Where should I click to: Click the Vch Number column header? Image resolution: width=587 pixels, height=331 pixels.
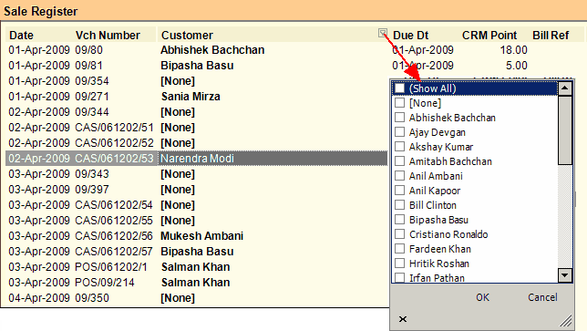click(108, 36)
